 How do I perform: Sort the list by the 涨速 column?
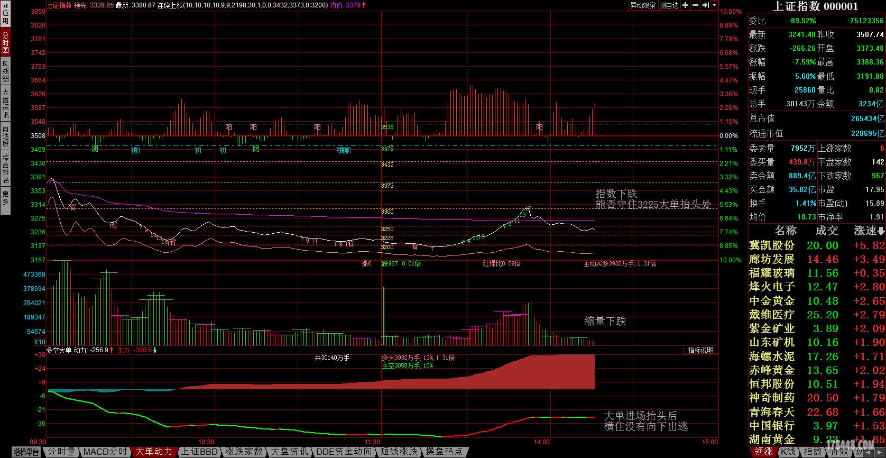[x=870, y=231]
